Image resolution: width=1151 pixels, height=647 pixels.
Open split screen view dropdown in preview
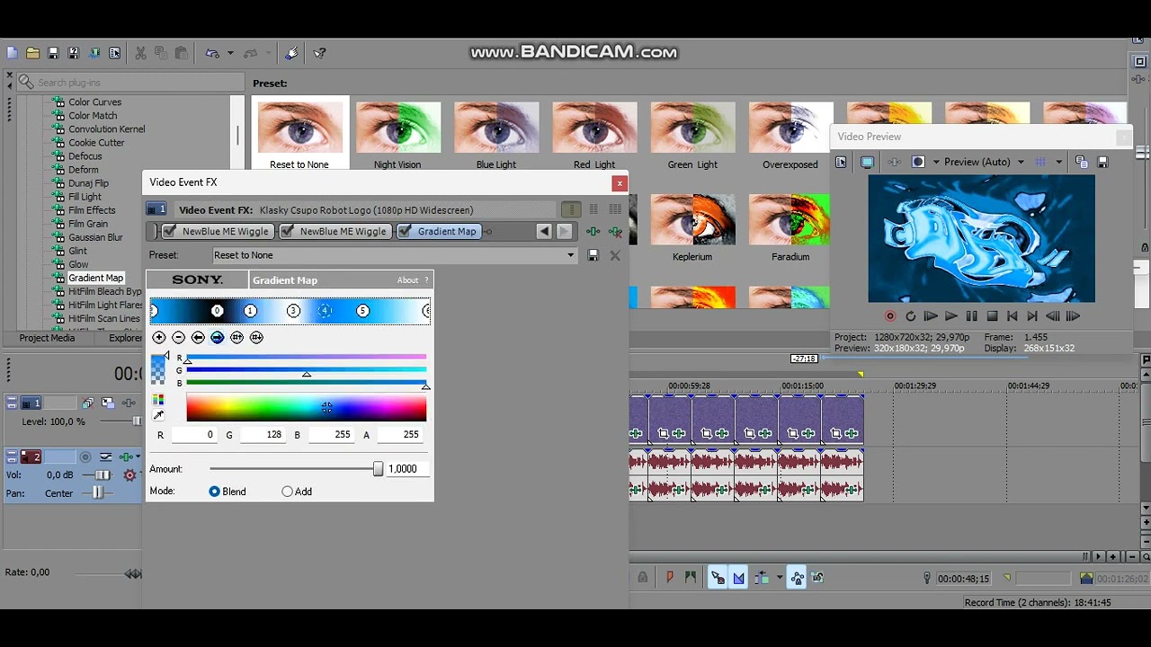[x=936, y=163]
